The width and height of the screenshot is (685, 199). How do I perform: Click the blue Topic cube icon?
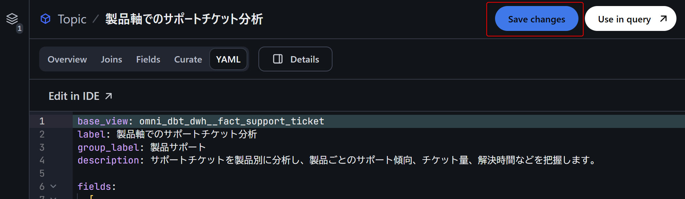click(46, 19)
